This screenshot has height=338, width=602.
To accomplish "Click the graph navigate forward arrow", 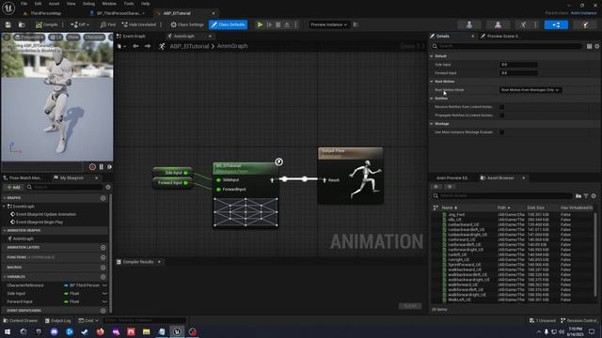I will (x=148, y=46).
